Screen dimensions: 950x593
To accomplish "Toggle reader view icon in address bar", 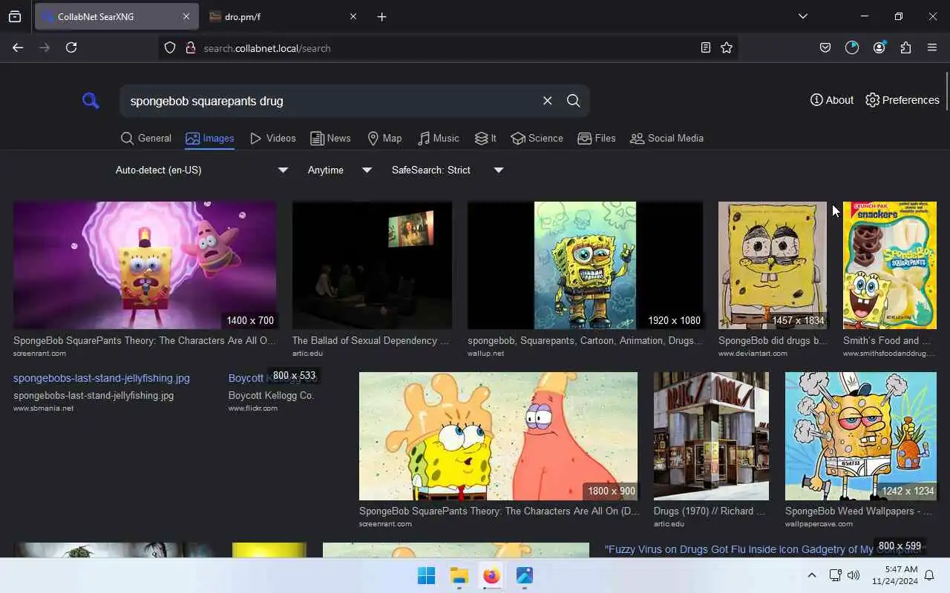I will coord(705,47).
